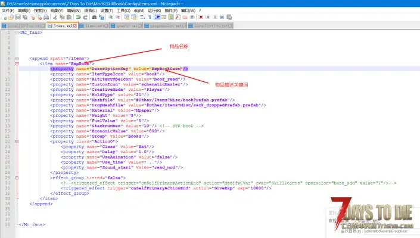Zoom out using toolbar icon

pos(117,17)
